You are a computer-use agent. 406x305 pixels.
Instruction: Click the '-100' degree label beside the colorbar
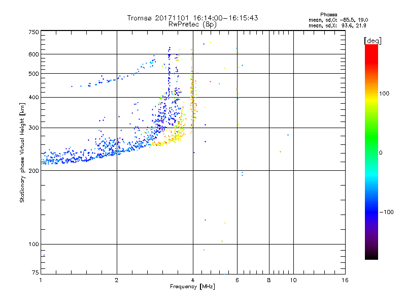click(387, 212)
